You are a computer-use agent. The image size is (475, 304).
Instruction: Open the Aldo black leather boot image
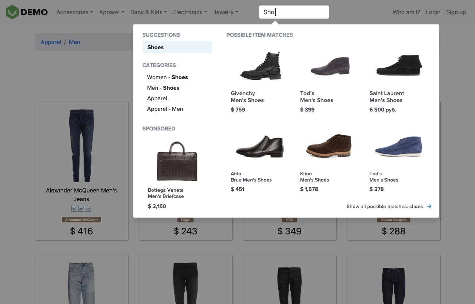(x=260, y=146)
